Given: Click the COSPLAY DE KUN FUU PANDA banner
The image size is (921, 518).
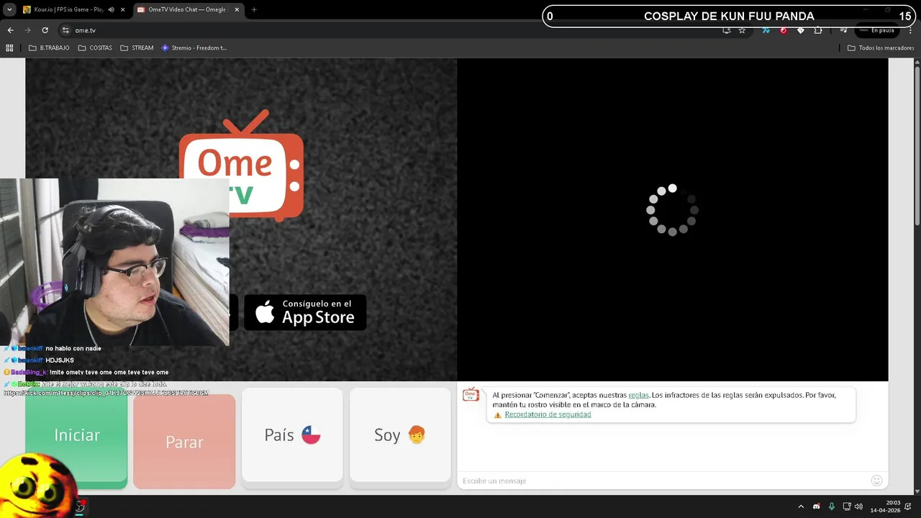Looking at the screenshot, I should [x=729, y=16].
